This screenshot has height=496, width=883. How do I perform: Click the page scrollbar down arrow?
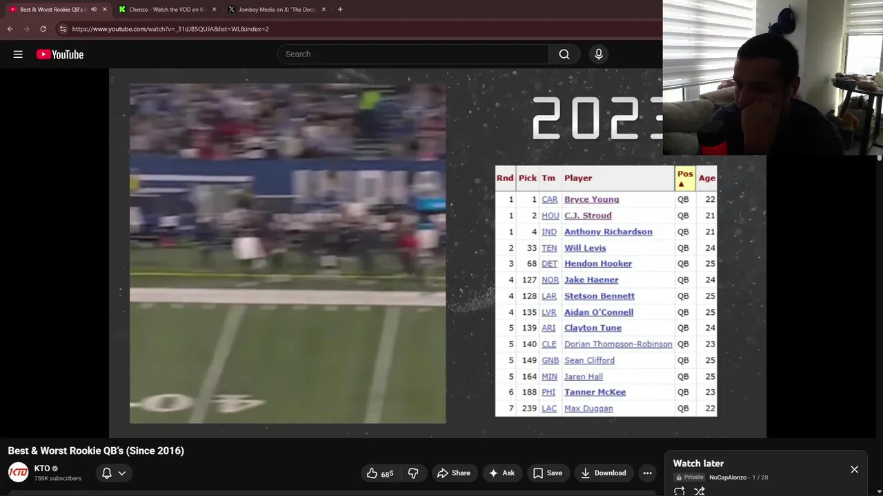tap(879, 493)
